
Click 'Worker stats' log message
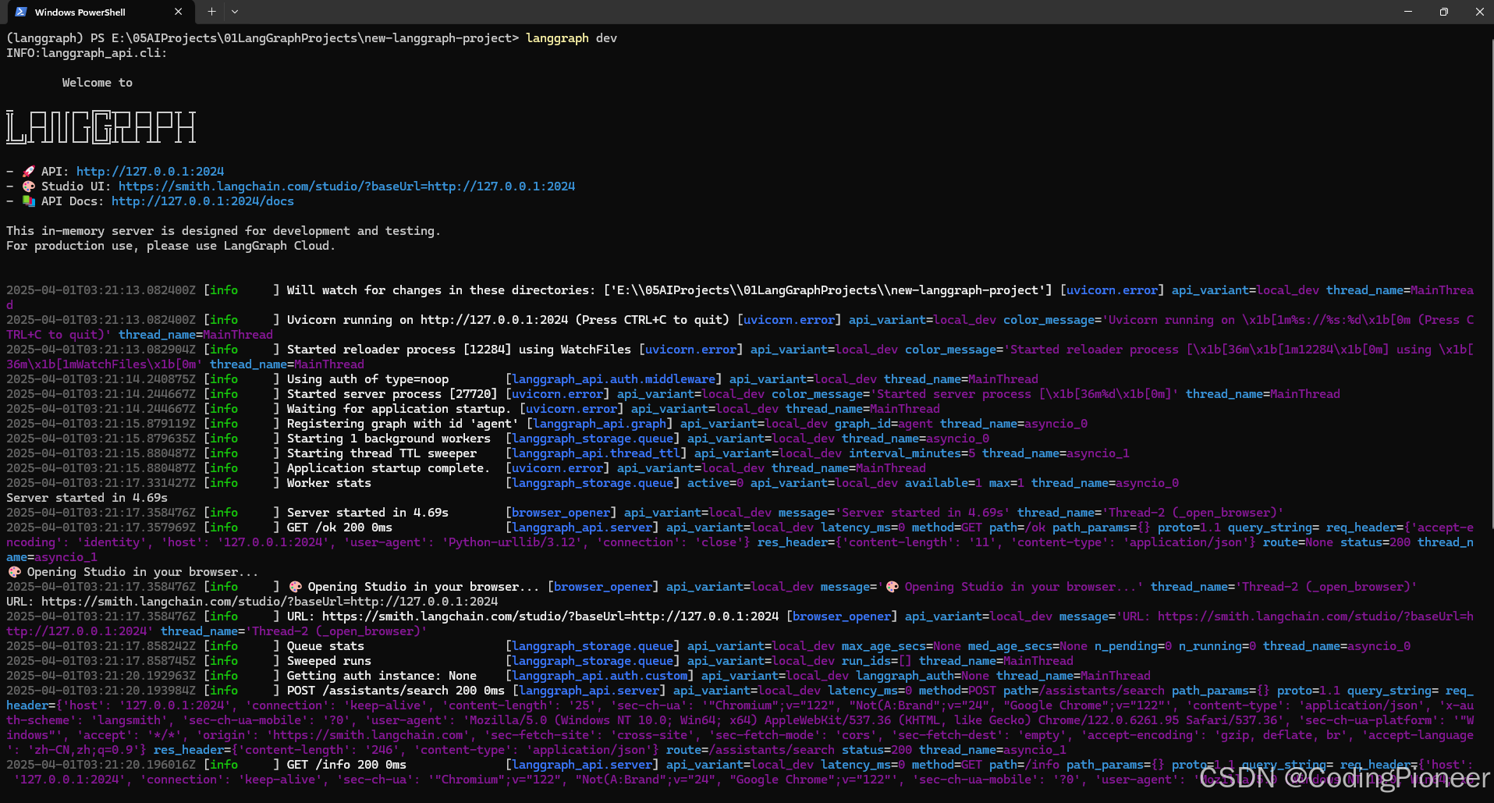tap(328, 483)
